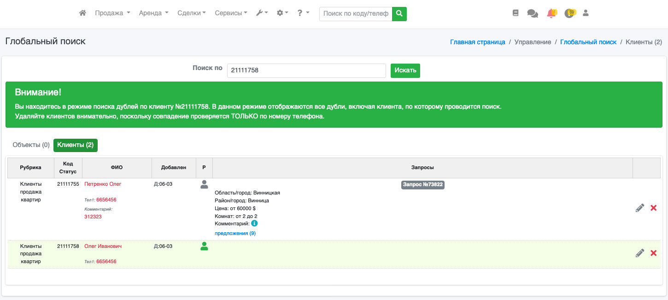668x300 pixels.
Task: Click the user profile icon
Action: coord(586,13)
